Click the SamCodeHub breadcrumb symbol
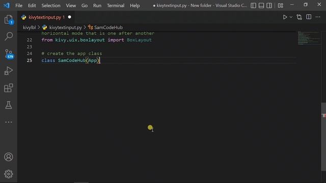This screenshot has width=326, height=183. point(108,27)
